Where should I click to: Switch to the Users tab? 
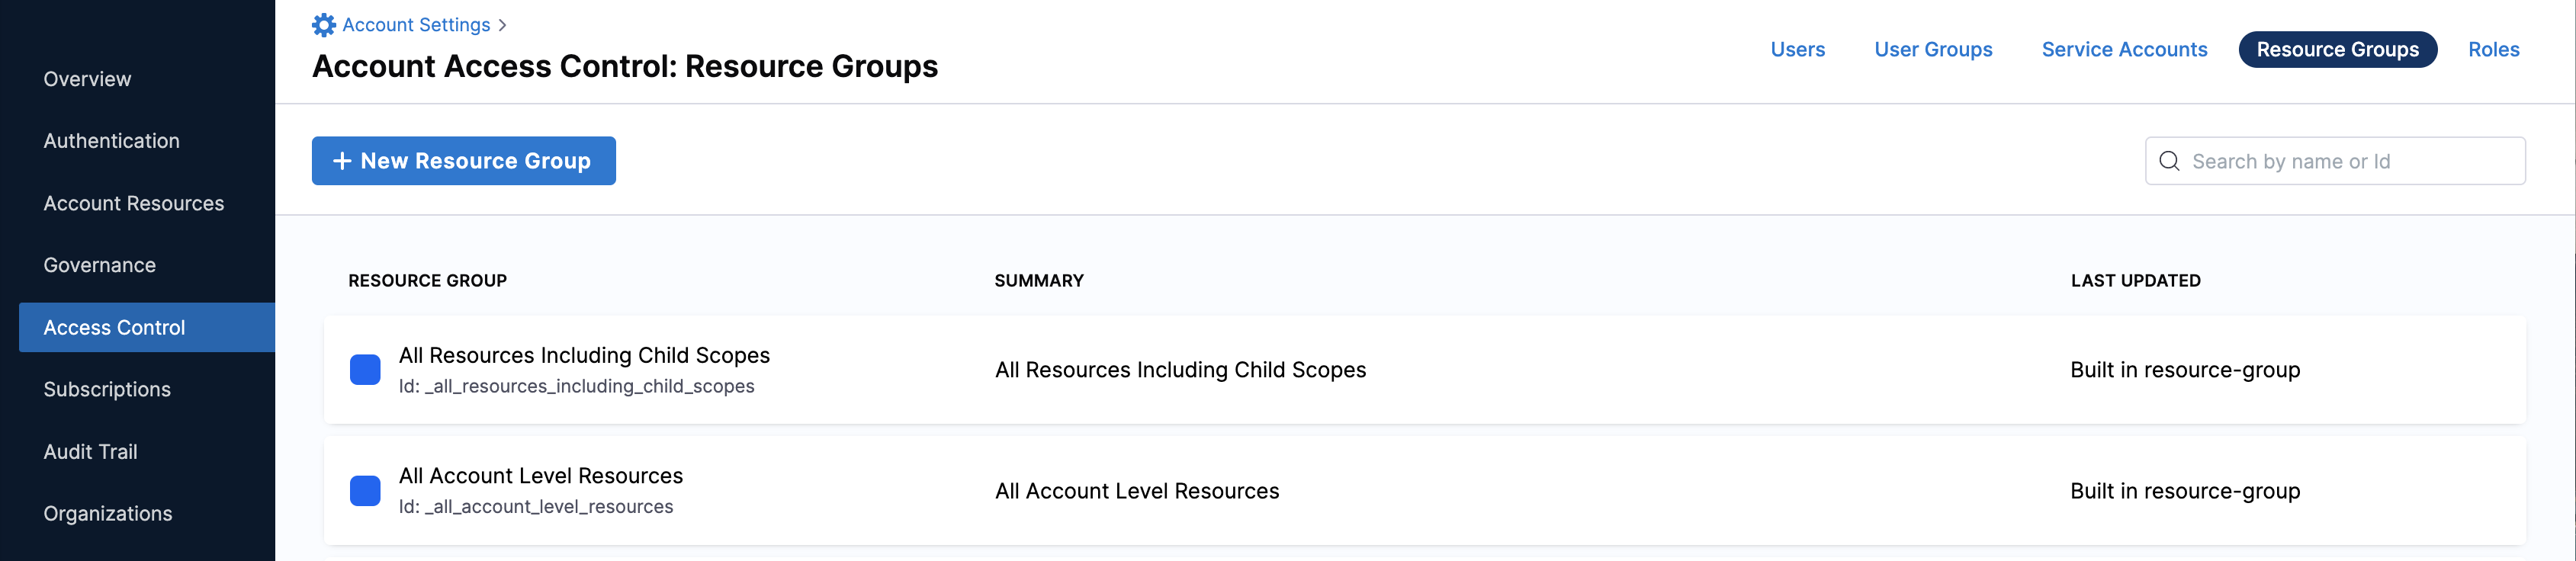1797,50
